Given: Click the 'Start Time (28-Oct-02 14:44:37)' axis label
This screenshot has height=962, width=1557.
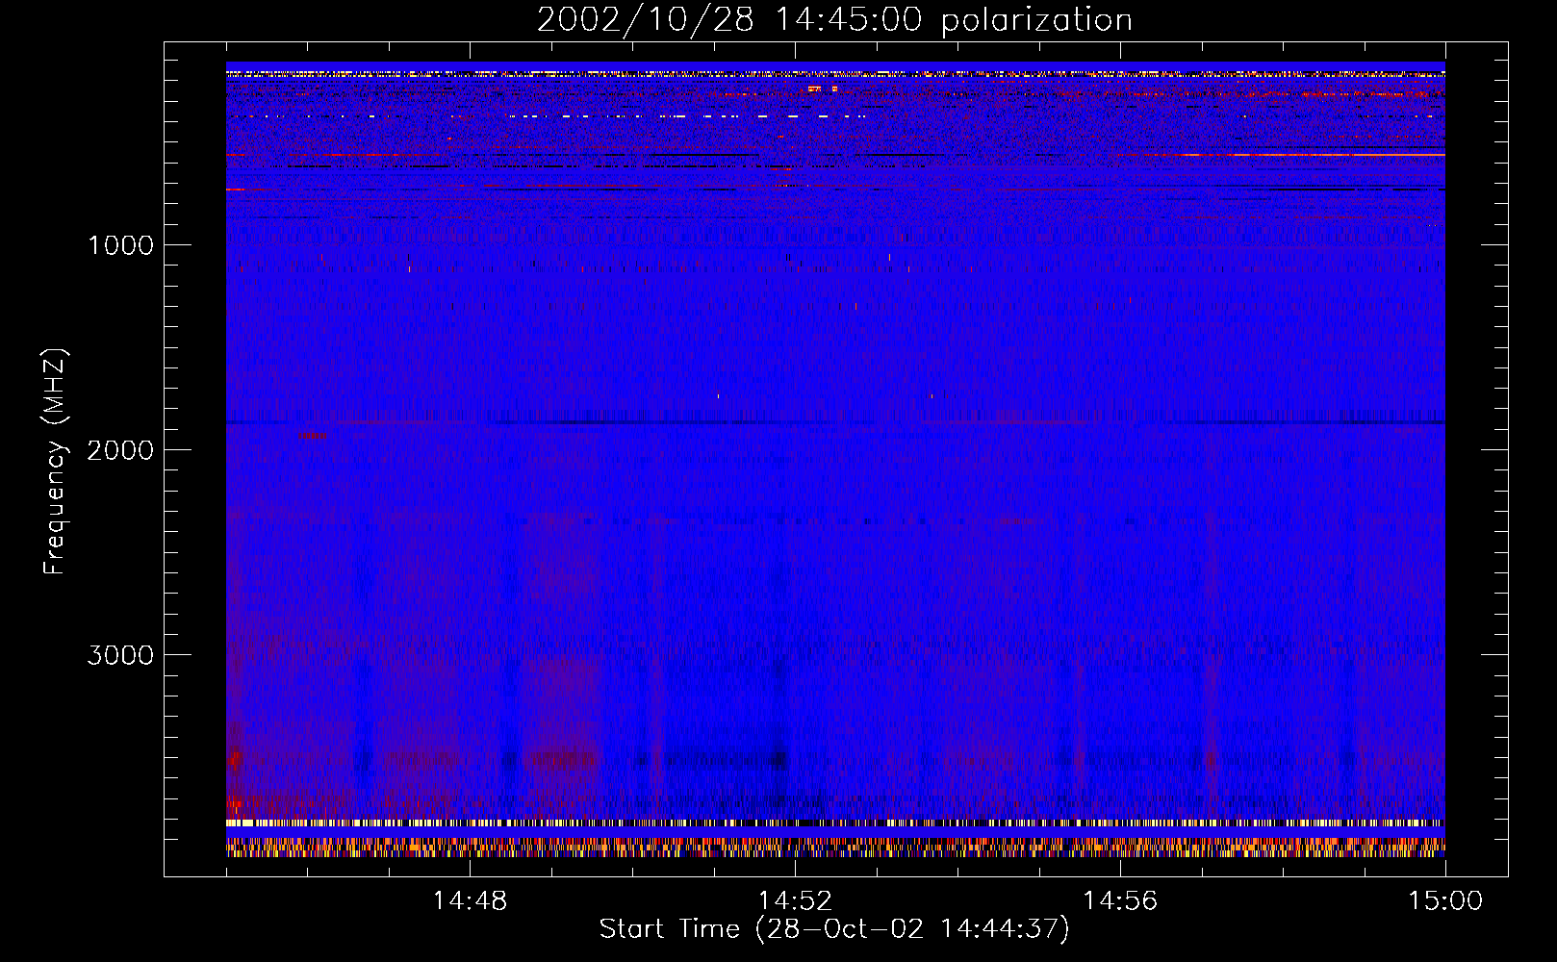Looking at the screenshot, I should coord(834,929).
